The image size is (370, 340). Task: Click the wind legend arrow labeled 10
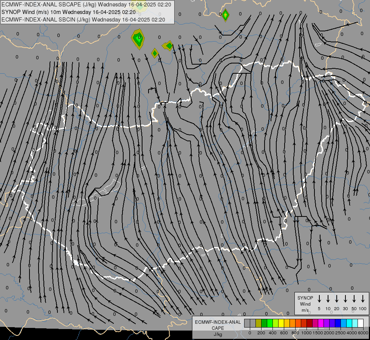pyautogui.click(x=328, y=299)
